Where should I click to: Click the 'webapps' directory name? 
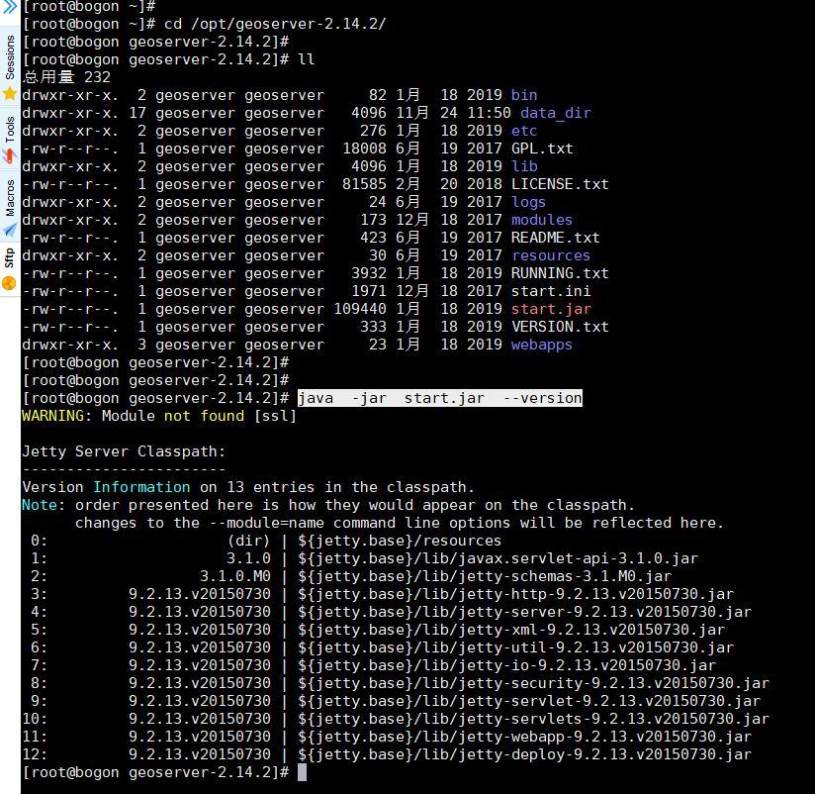(542, 345)
